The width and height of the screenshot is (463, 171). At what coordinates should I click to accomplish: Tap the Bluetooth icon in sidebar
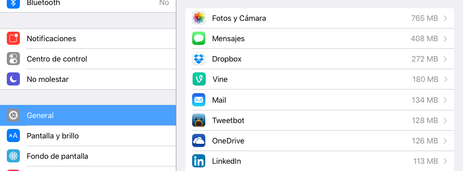click(x=13, y=4)
